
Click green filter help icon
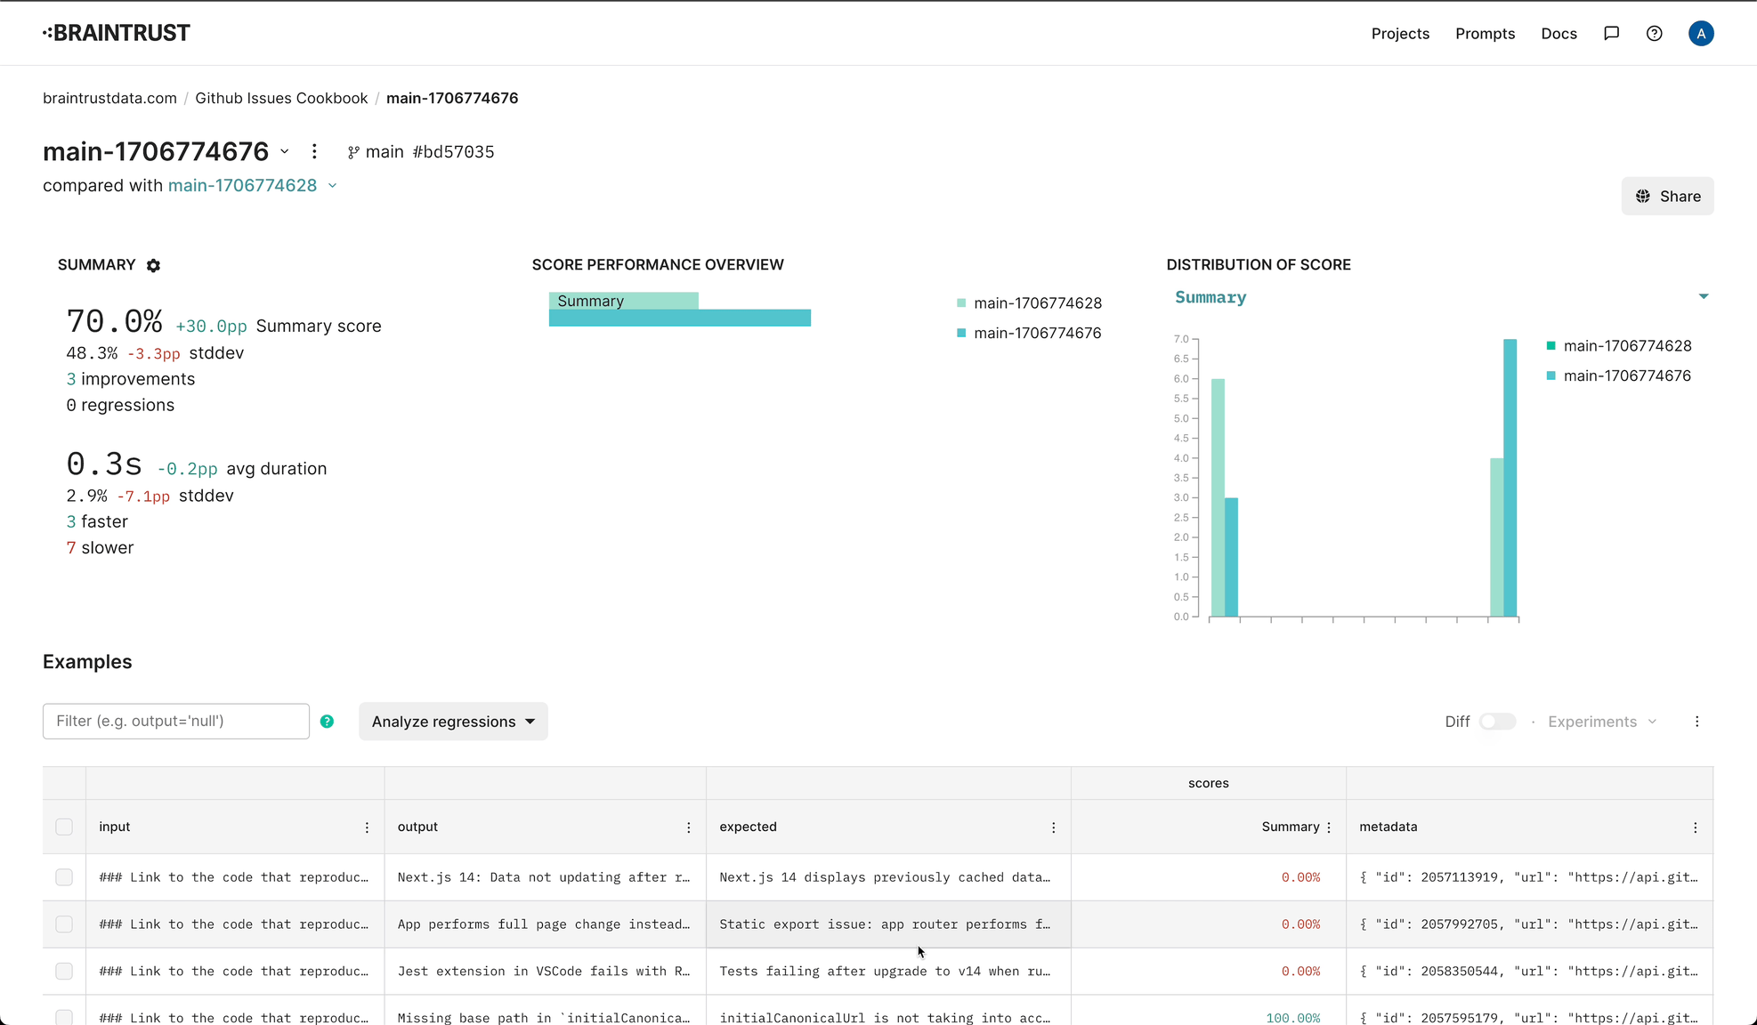tap(327, 722)
